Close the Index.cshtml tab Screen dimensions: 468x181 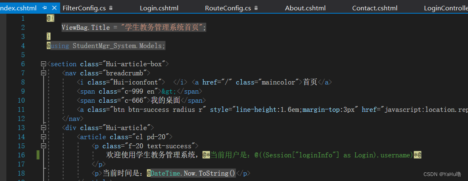(54, 8)
